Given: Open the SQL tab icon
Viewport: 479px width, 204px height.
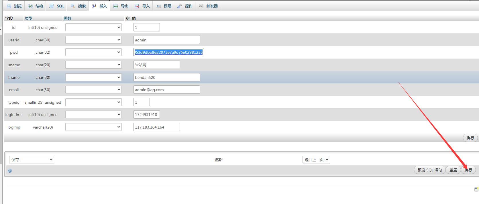Looking at the screenshot, I should [x=52, y=6].
